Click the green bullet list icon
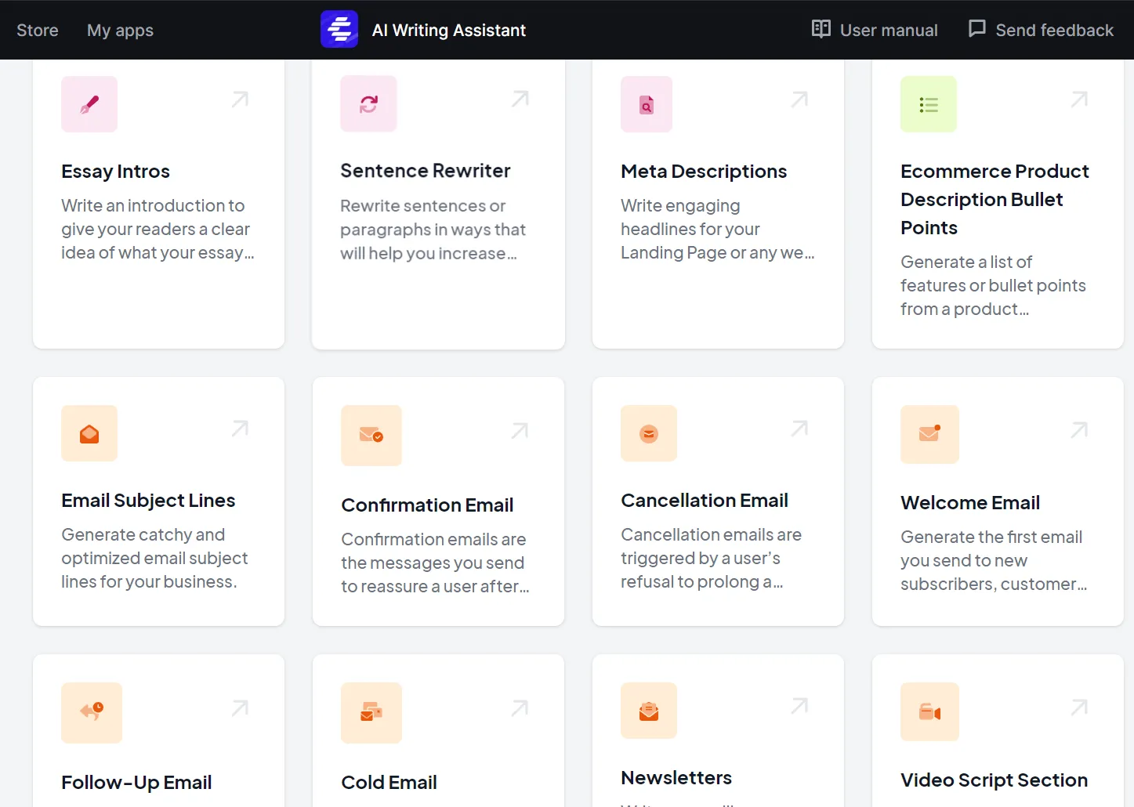The height and width of the screenshot is (807, 1134). (928, 105)
